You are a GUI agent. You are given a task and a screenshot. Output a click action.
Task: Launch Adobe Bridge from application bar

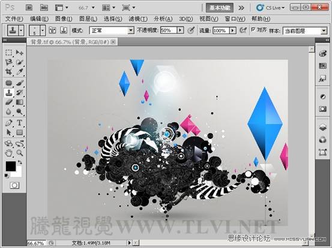(x=29, y=8)
